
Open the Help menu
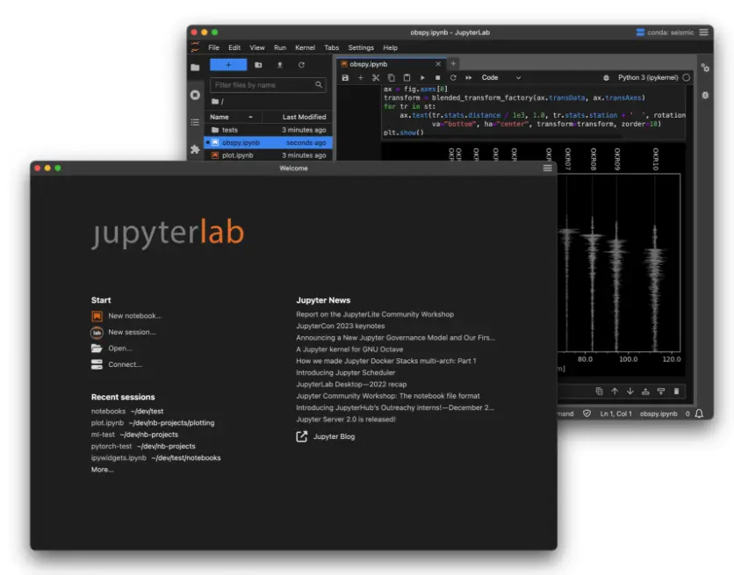(390, 47)
